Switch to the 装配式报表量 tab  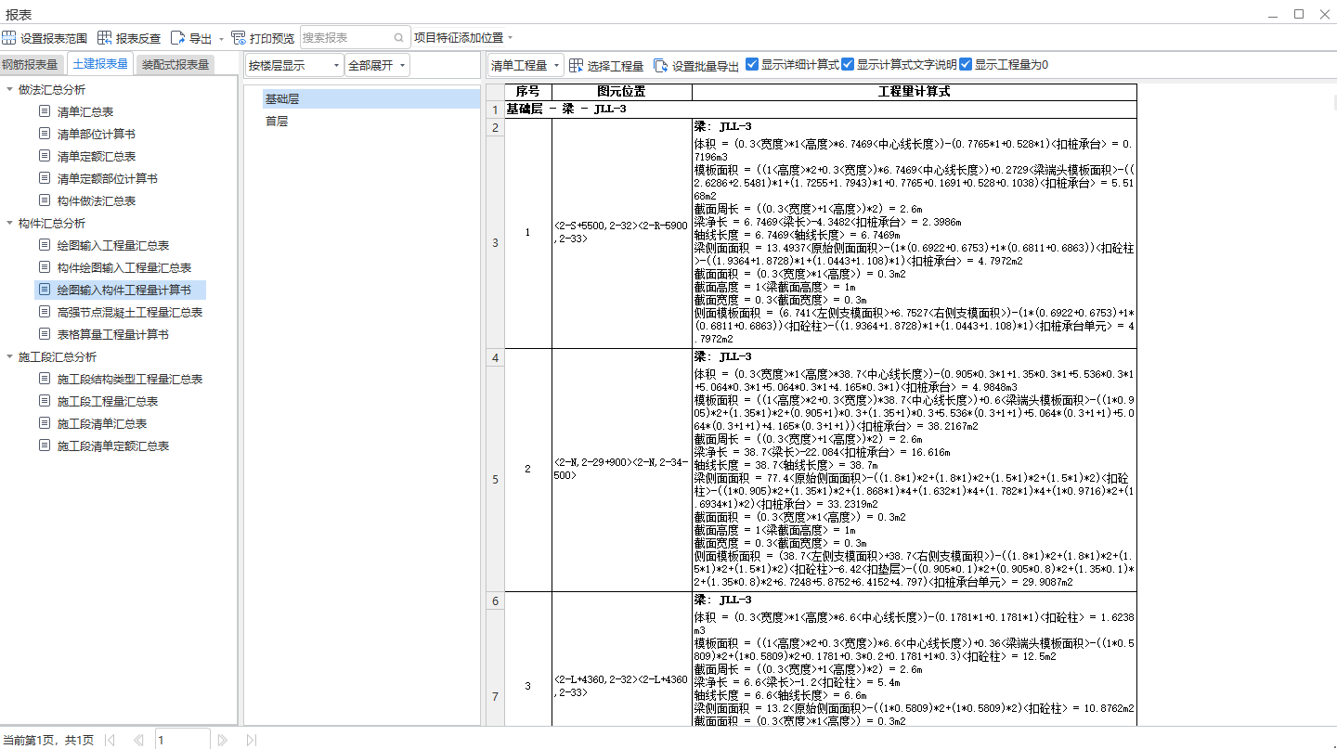click(x=175, y=64)
